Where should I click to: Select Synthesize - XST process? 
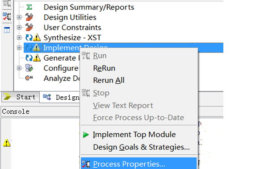72,38
